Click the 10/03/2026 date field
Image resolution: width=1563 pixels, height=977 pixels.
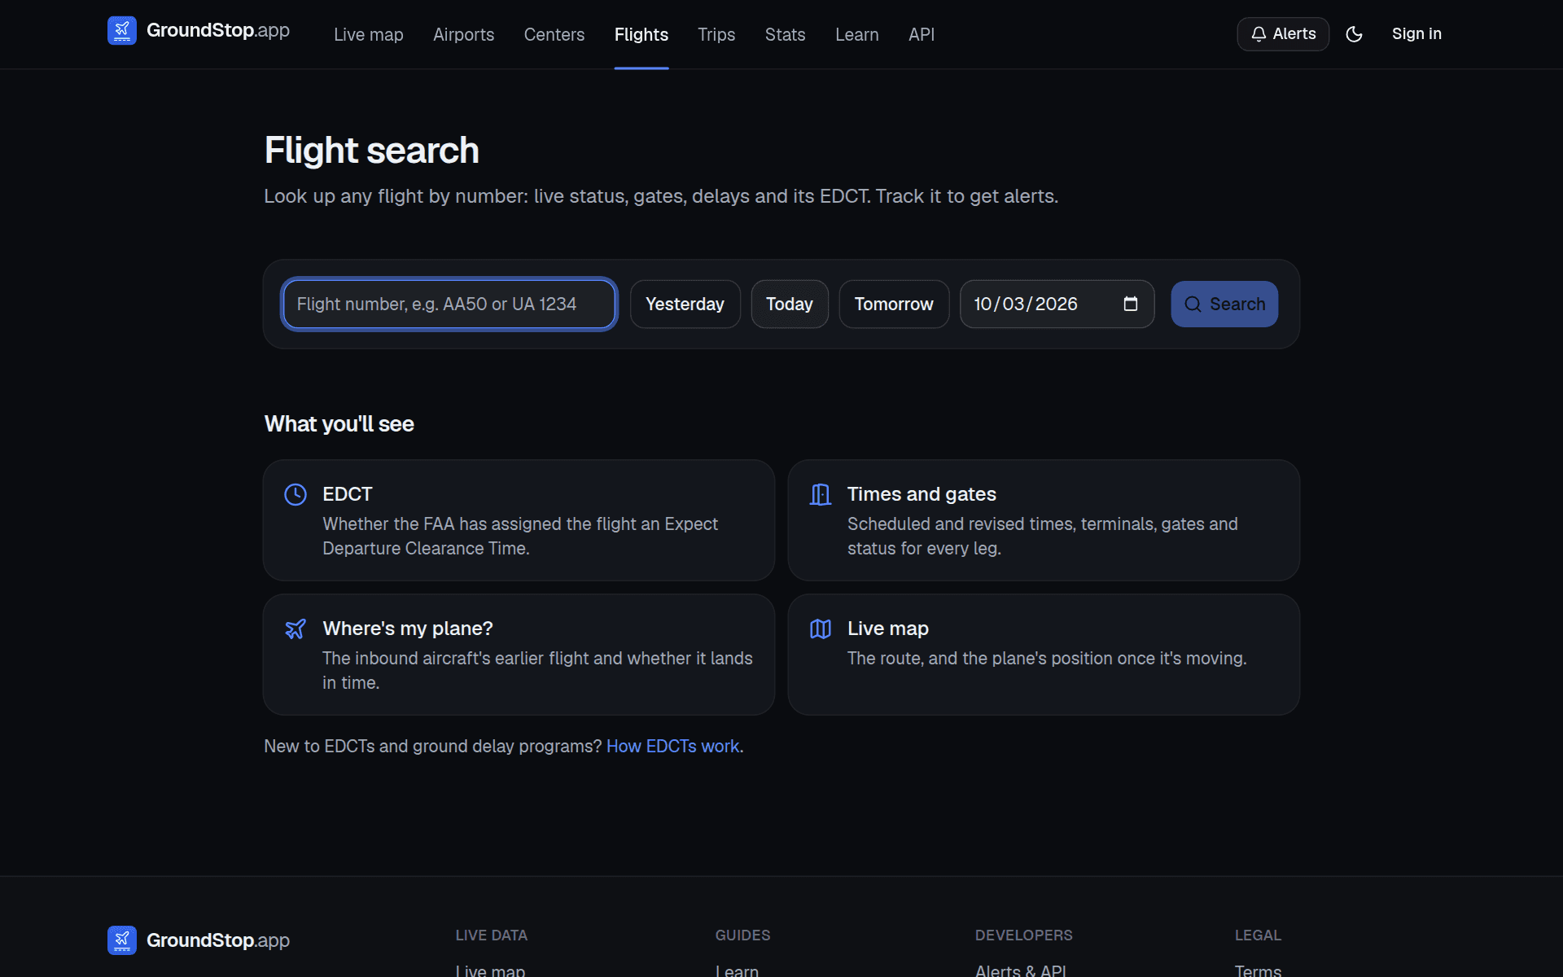click(1057, 304)
